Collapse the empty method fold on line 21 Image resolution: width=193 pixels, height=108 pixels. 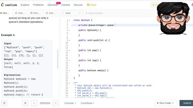click(x=69, y=70)
